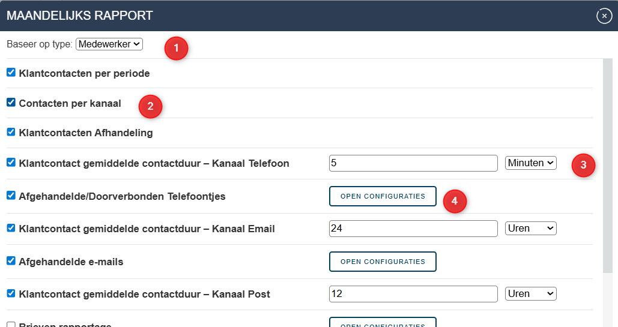Disable Klantcontacten Afhandeling checkbox

click(x=11, y=132)
